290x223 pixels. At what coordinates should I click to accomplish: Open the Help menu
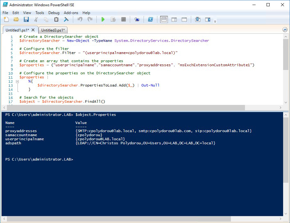tap(86, 13)
